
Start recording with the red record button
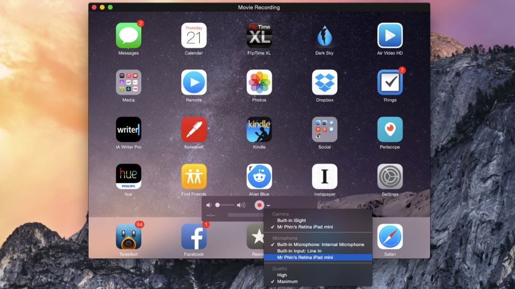click(x=259, y=205)
